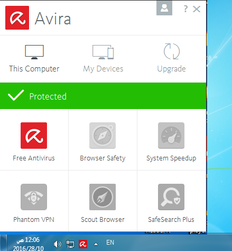Viewport: 232px width, 251px height.
Task: Switch to the This Computer tab label
Action: tap(34, 69)
